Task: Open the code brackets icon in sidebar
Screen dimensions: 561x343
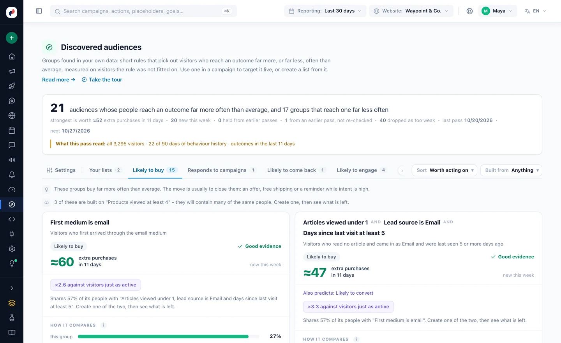Action: [x=12, y=219]
